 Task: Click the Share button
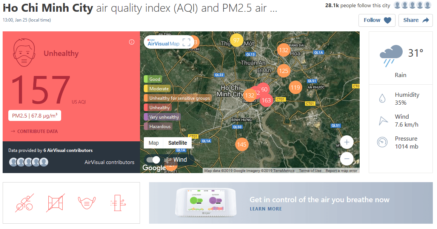[x=415, y=20]
